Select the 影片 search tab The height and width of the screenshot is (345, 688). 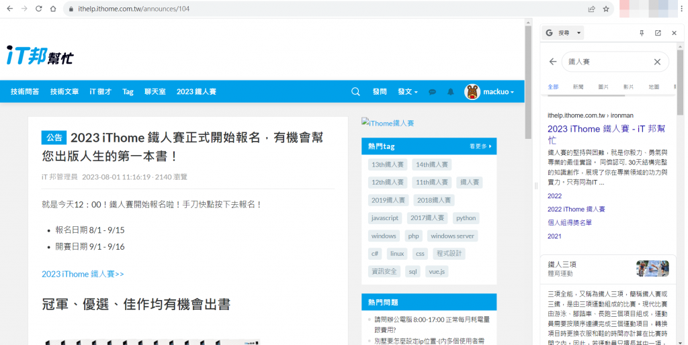pos(628,87)
